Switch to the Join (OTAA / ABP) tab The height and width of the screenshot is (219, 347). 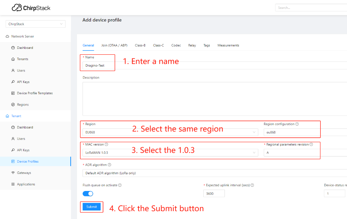(114, 45)
